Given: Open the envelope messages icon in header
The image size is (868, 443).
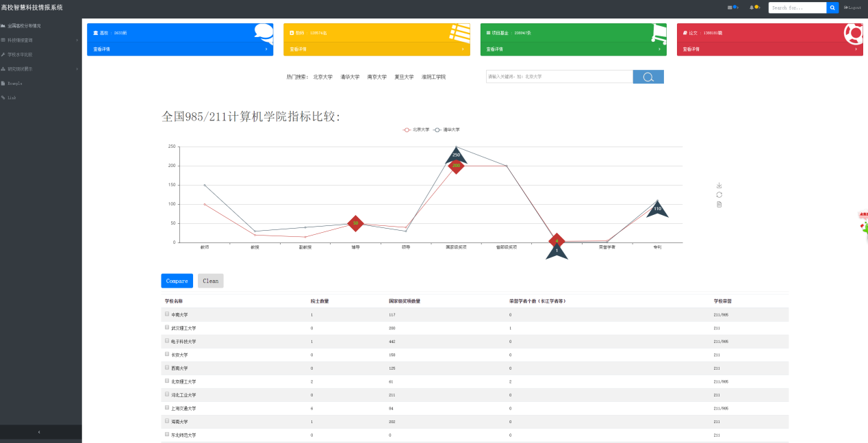Looking at the screenshot, I should [730, 8].
